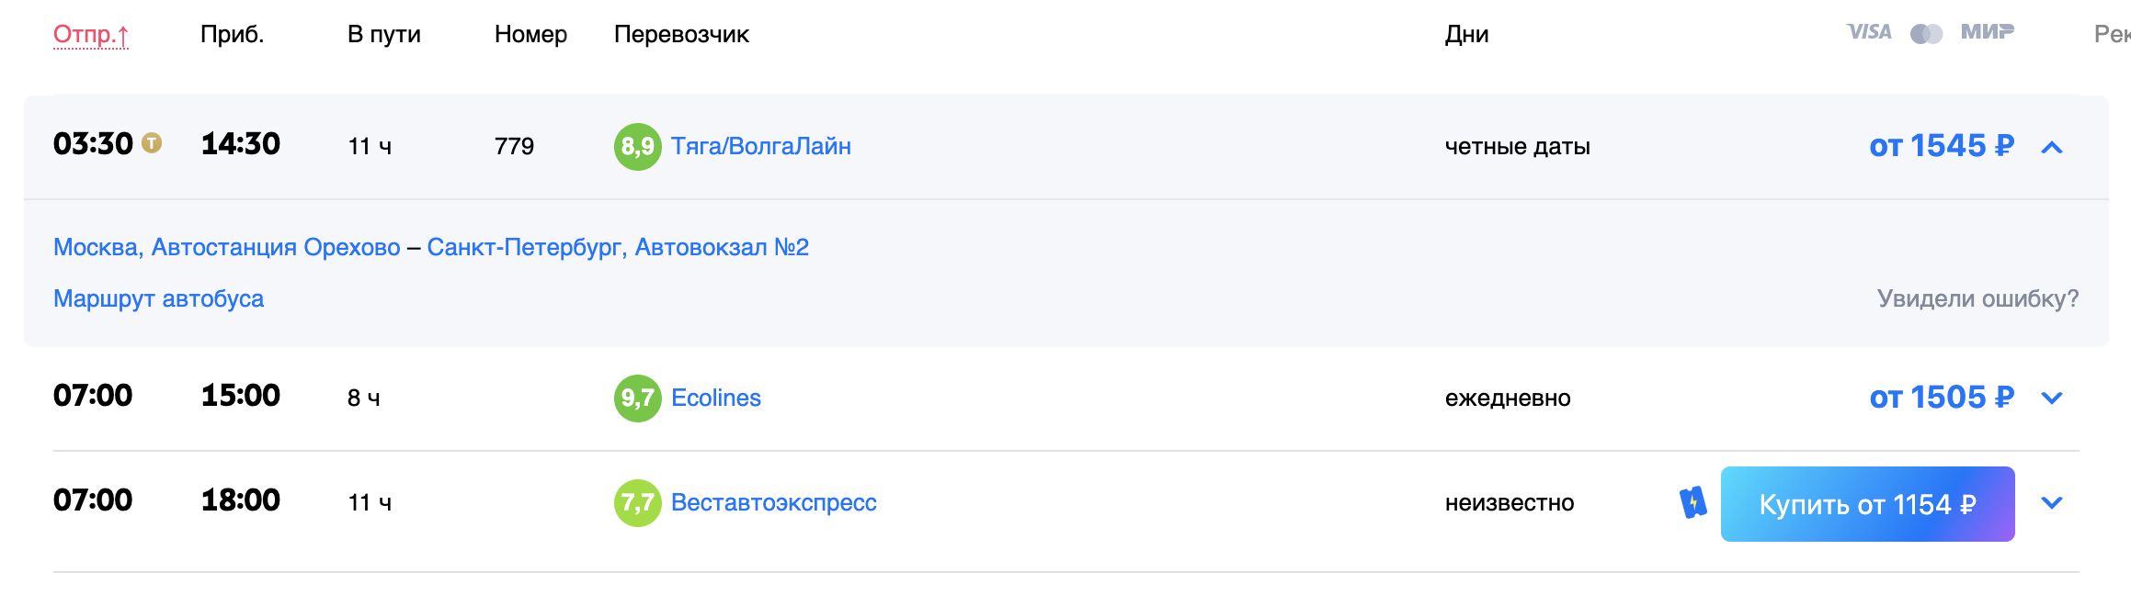Click the 9,7 rating badge for Ecolines
Image resolution: width=2131 pixels, height=595 pixels.
click(637, 399)
